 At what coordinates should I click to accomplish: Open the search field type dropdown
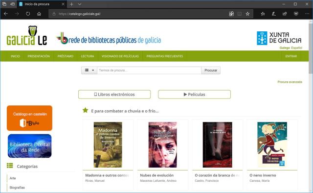[x=89, y=70]
